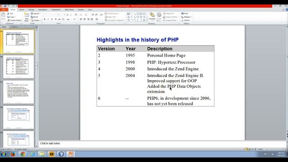Toggle Strikethrough formatting
The width and height of the screenshot is (288, 162).
(x=59, y=19)
